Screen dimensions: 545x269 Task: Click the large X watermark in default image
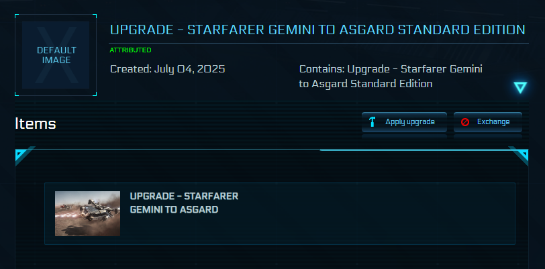pyautogui.click(x=56, y=55)
